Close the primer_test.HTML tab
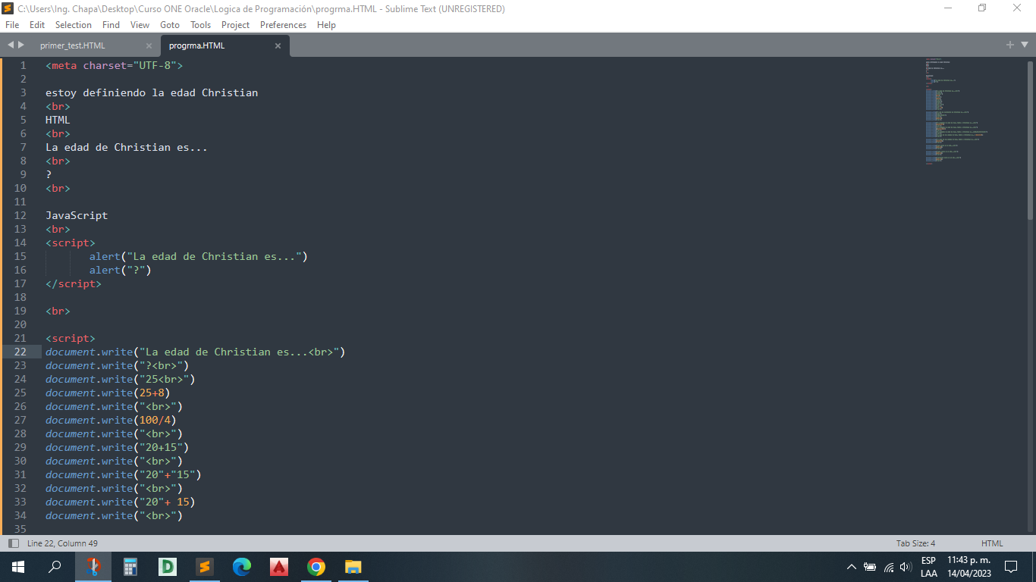Viewport: 1036px width, 582px height. pyautogui.click(x=149, y=45)
